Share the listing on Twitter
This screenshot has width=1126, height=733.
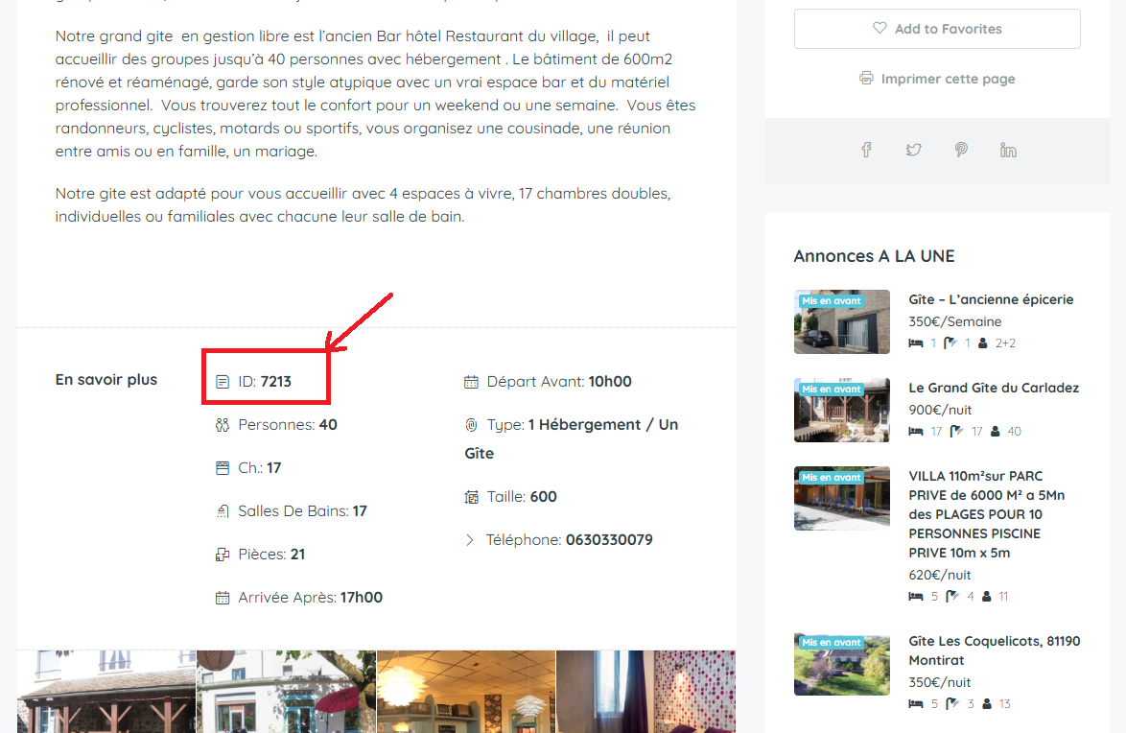coord(913,150)
